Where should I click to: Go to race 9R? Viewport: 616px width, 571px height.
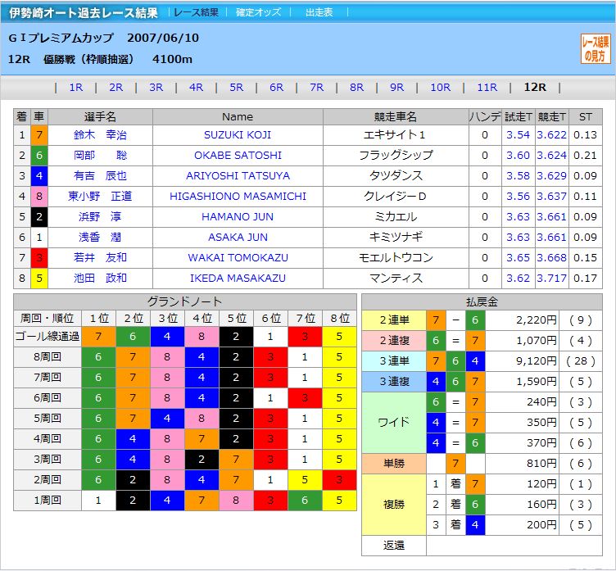coord(396,87)
